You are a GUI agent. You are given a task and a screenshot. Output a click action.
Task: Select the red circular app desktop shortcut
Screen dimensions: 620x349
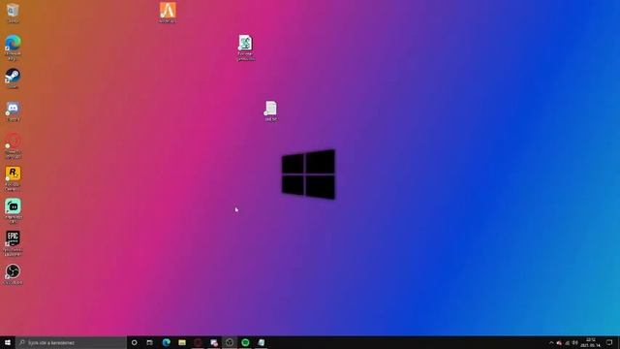click(x=13, y=145)
